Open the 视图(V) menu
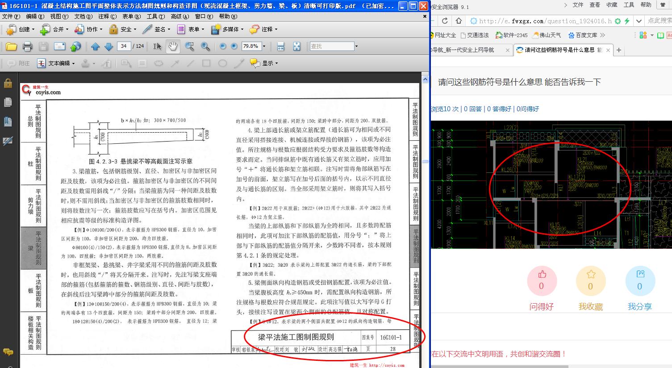Screen dimensions: 672x368 [59, 17]
